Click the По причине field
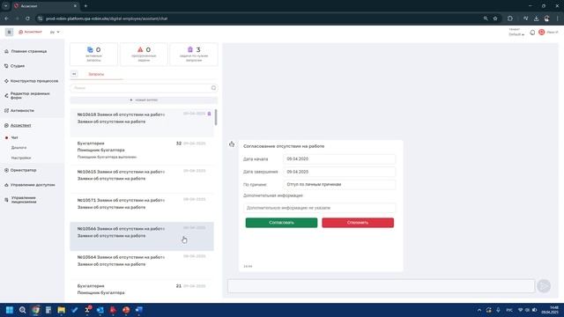The width and height of the screenshot is (564, 317). [339, 184]
